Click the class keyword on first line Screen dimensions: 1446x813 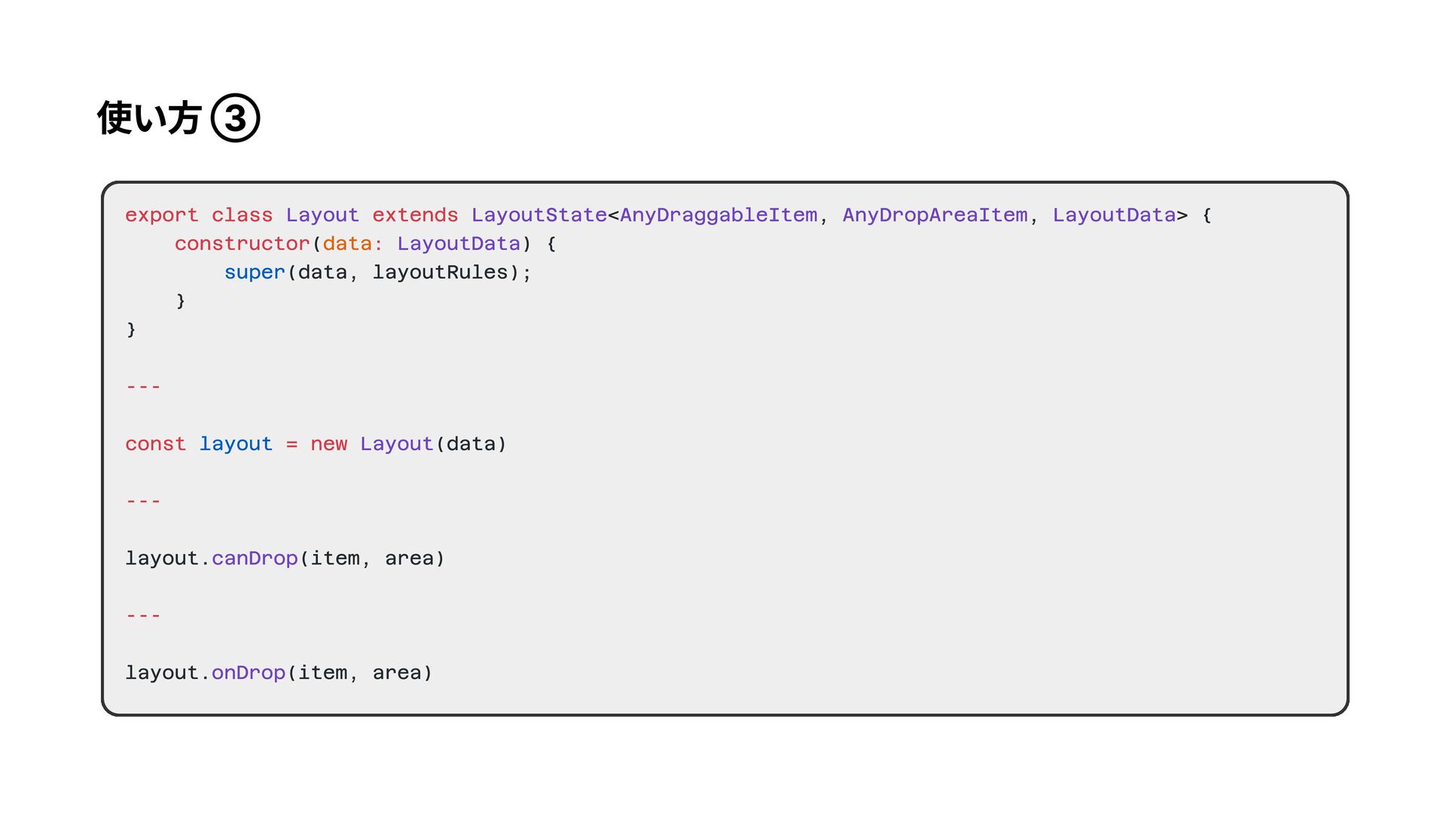pos(242,215)
